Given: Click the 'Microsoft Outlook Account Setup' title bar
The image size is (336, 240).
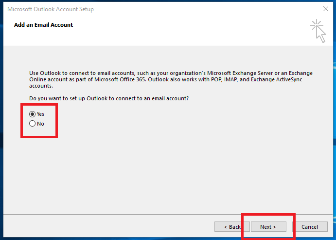Looking at the screenshot, I should point(51,9).
